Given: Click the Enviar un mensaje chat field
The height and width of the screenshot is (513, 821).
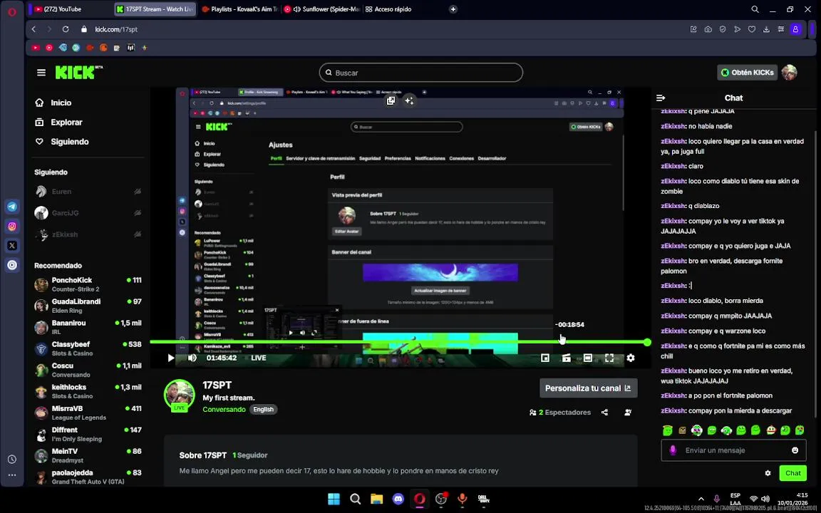Looking at the screenshot, I should click(x=733, y=450).
